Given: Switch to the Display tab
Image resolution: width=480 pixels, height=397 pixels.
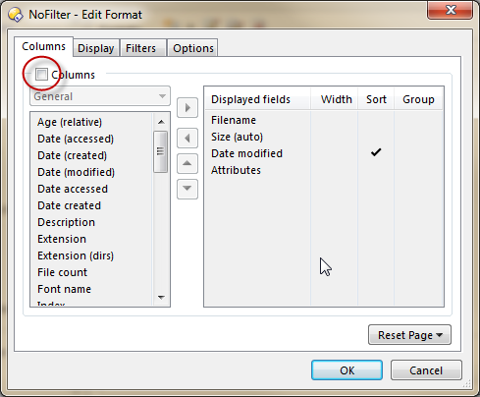Looking at the screenshot, I should 96,48.
